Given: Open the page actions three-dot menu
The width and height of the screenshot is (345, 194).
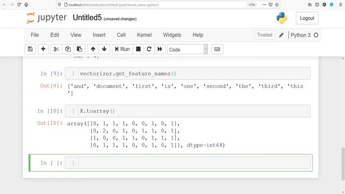Looking at the screenshot, I should 264,5.
